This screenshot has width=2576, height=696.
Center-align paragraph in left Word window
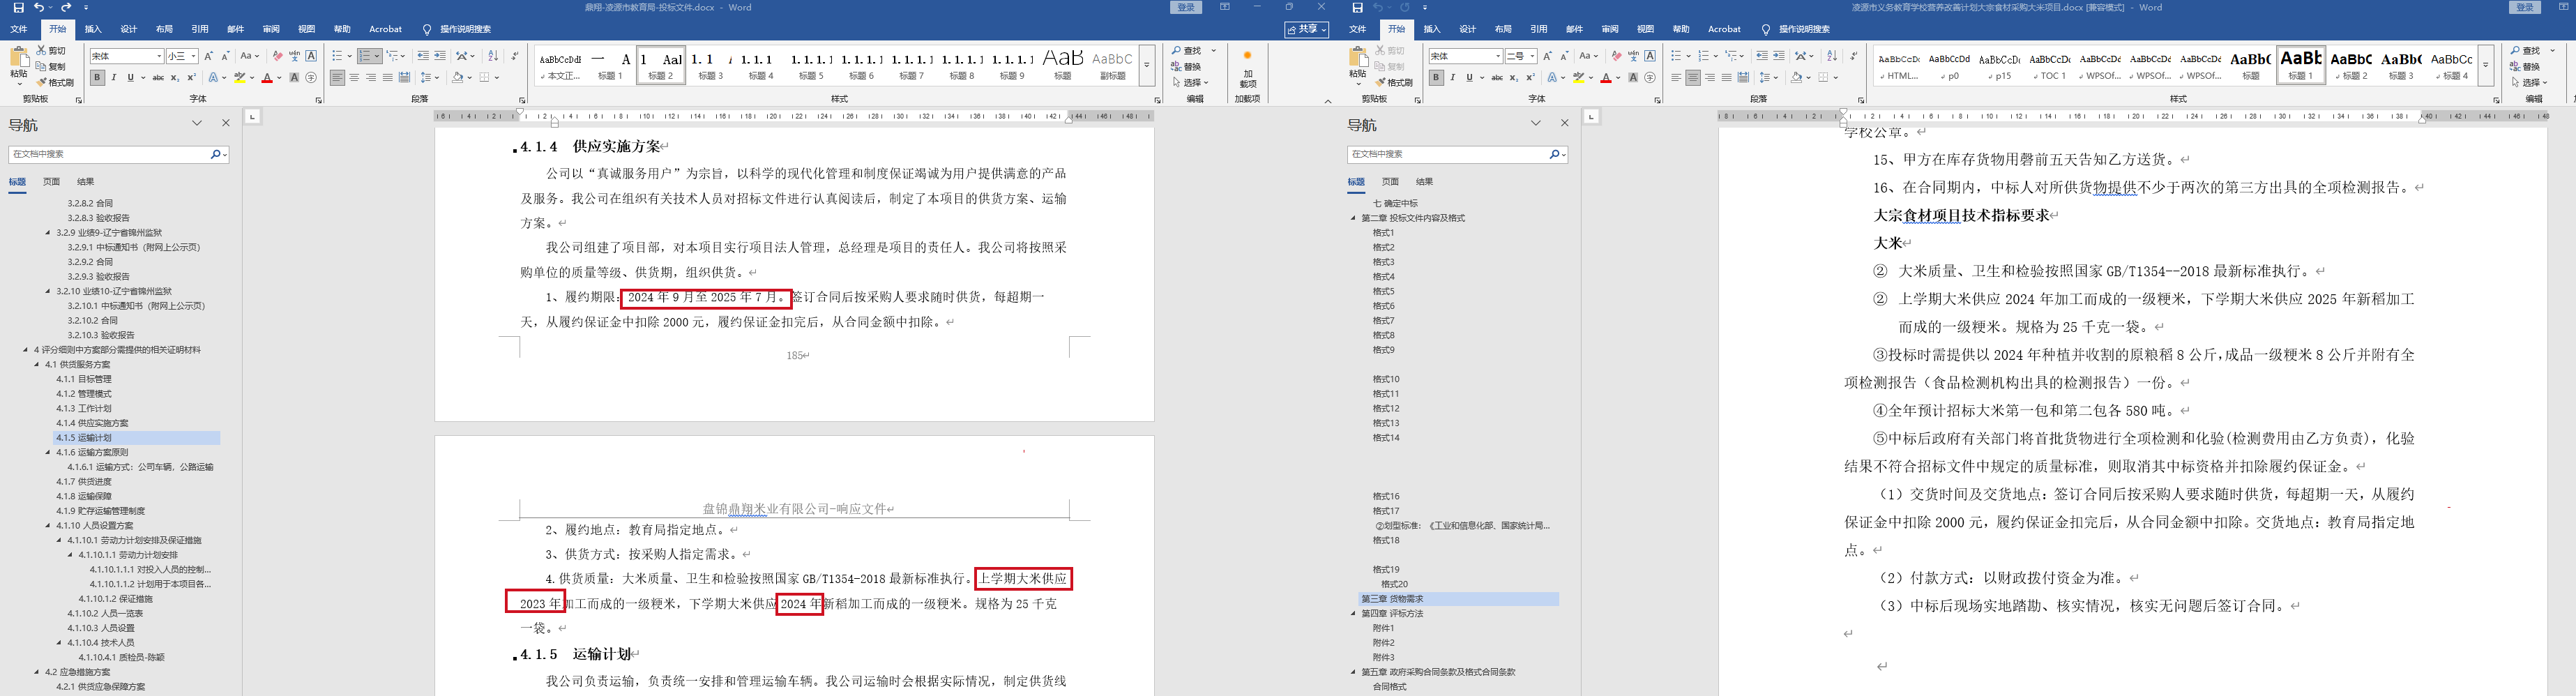coord(354,77)
